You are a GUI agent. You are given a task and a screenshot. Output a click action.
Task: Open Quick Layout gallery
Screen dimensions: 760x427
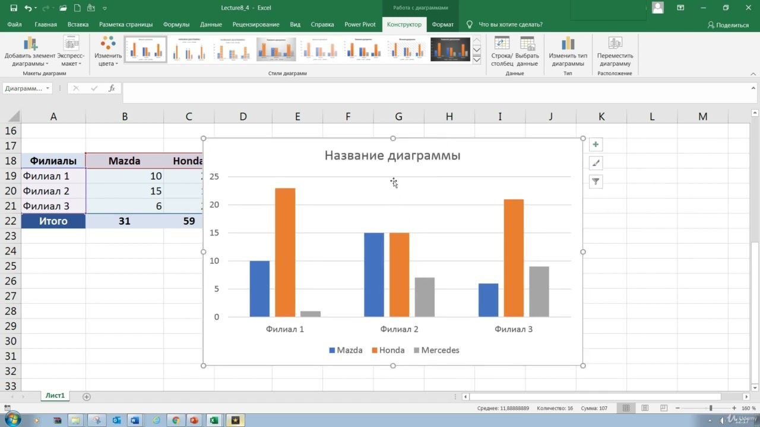point(71,43)
